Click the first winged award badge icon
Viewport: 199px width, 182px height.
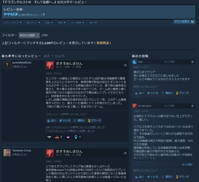click(49, 137)
